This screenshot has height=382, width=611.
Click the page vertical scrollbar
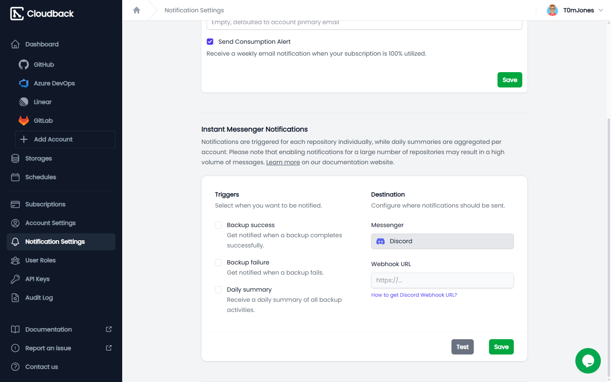click(x=609, y=248)
